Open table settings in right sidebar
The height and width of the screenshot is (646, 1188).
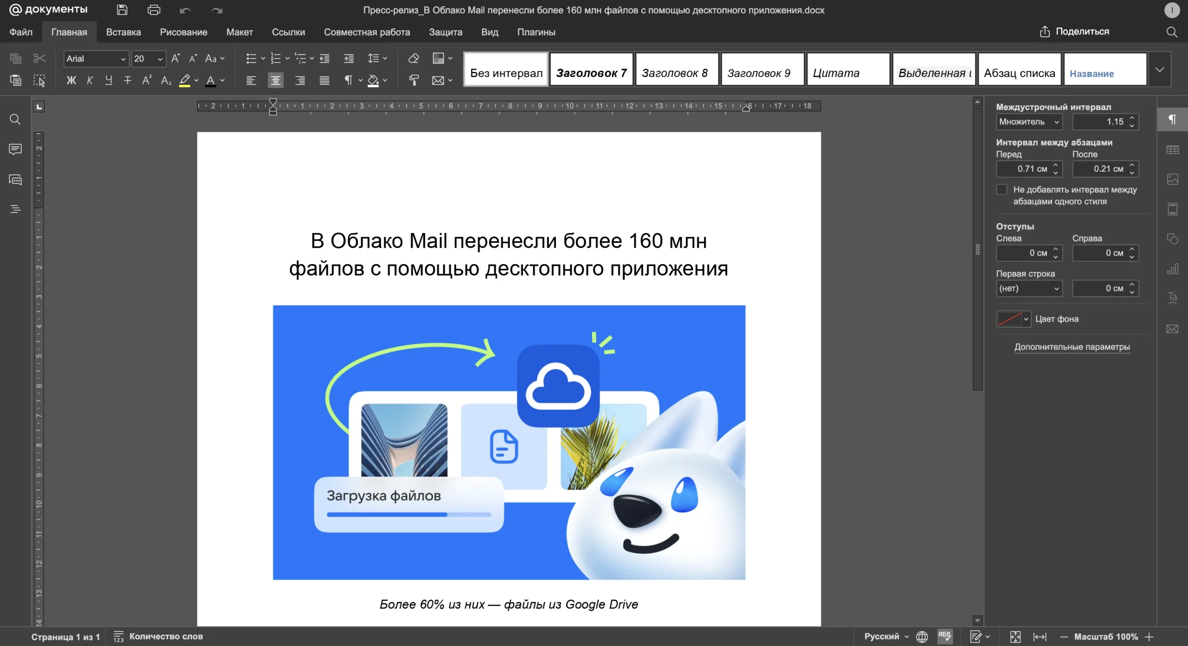tap(1172, 150)
